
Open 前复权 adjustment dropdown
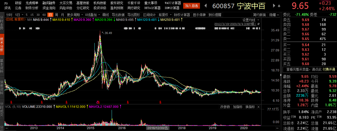coord(171,15)
